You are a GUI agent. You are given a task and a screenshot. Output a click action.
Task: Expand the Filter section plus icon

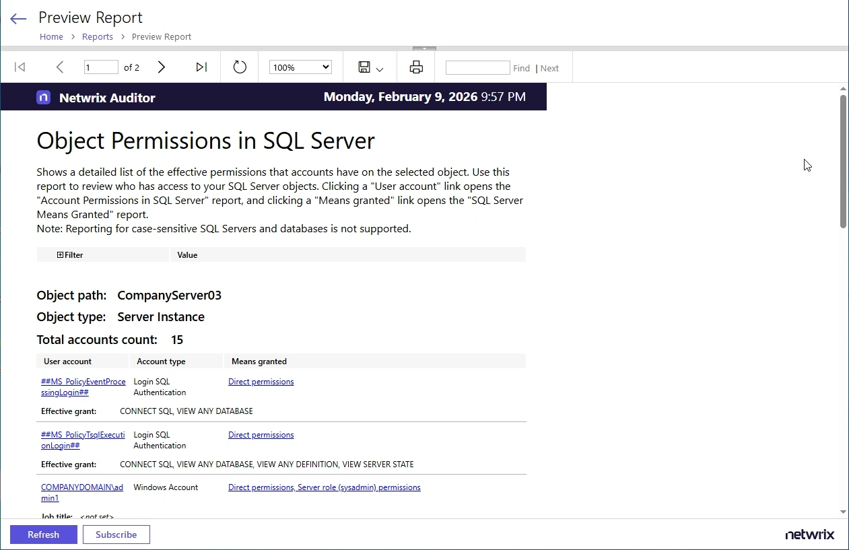pyautogui.click(x=60, y=255)
